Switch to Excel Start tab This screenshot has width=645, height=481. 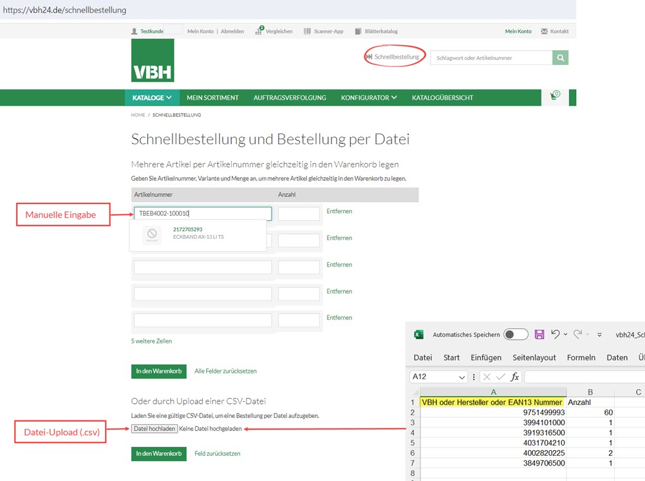click(451, 357)
